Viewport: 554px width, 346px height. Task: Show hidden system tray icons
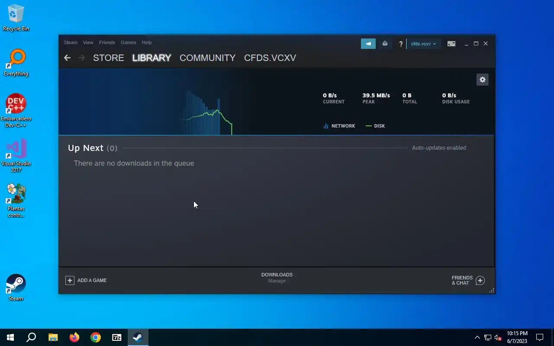point(477,337)
